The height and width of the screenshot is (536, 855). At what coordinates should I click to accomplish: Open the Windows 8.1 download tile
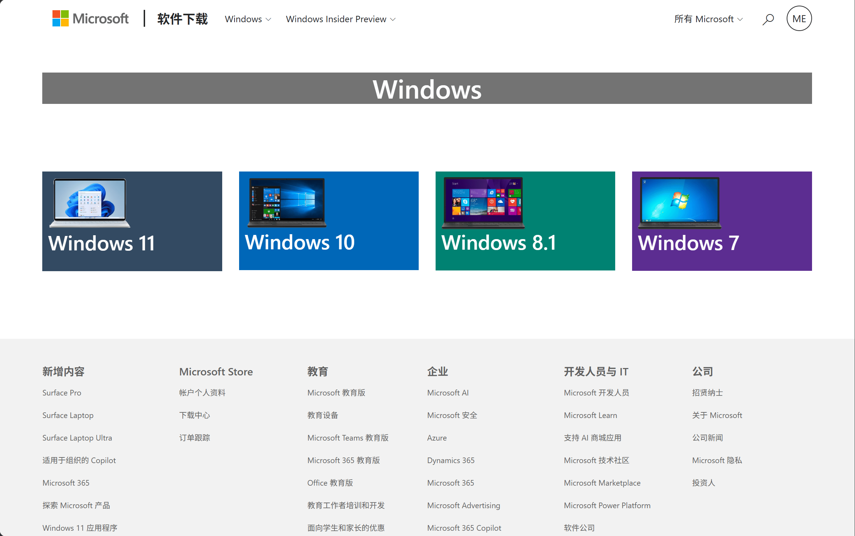click(x=525, y=221)
